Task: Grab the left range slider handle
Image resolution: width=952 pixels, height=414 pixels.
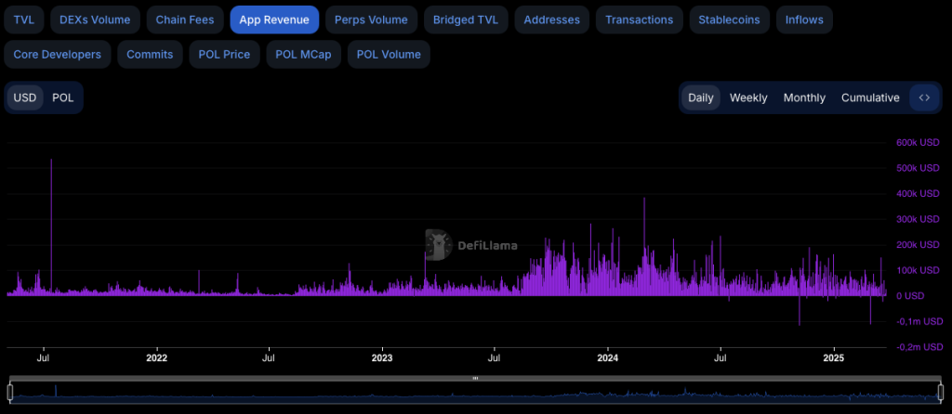Action: [9, 392]
